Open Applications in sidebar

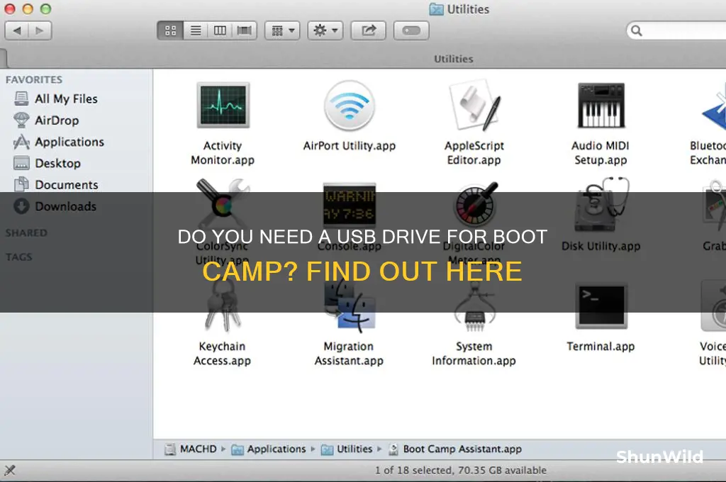tap(59, 142)
